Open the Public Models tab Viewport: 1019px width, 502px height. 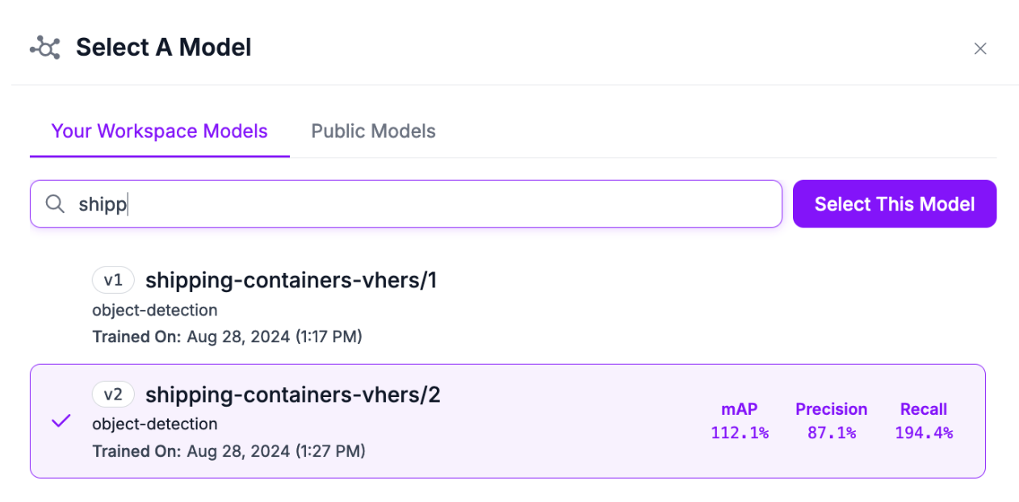point(373,132)
